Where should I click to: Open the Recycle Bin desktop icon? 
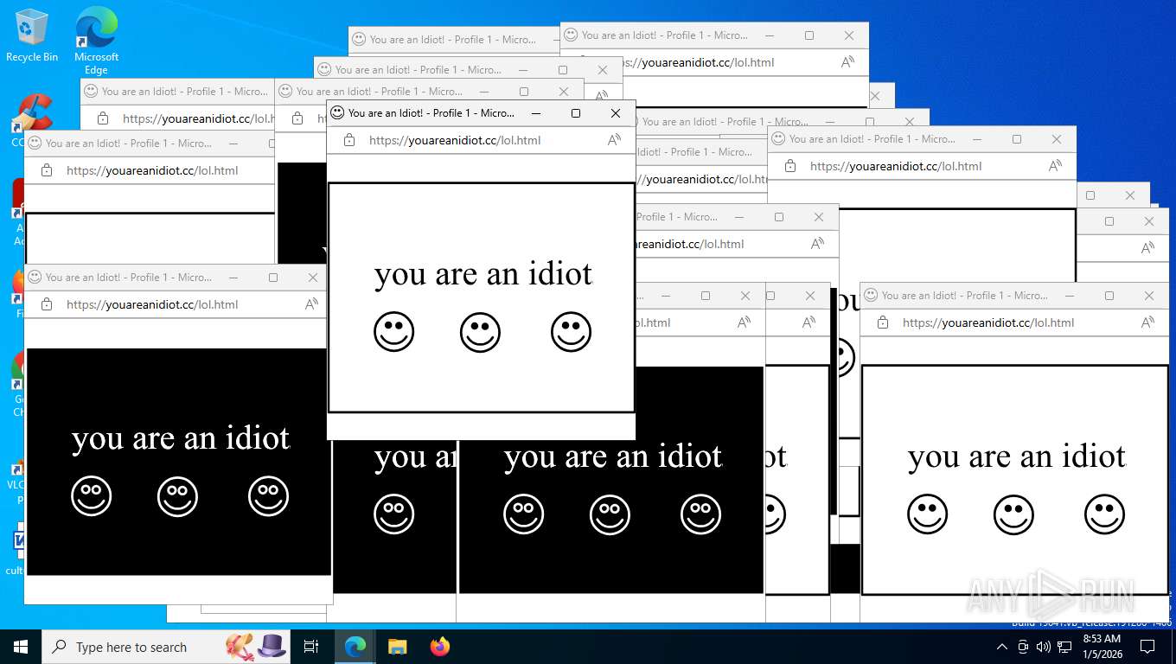(32, 35)
